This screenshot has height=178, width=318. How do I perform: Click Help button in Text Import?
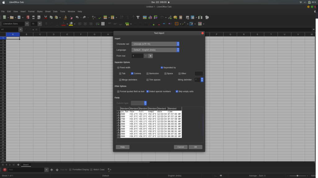122,147
